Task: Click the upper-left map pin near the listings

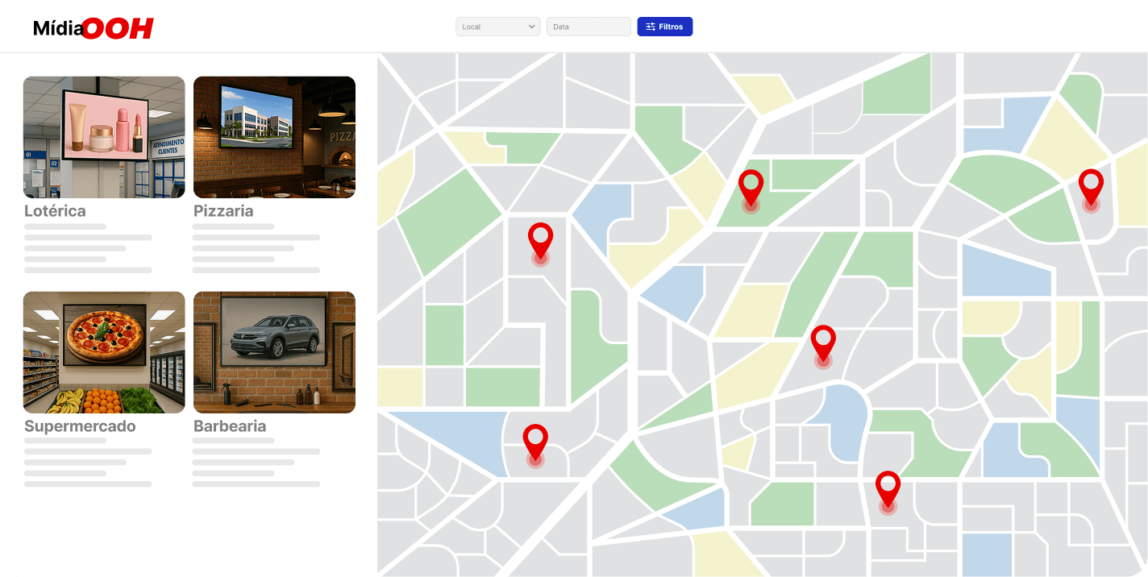Action: 540,239
